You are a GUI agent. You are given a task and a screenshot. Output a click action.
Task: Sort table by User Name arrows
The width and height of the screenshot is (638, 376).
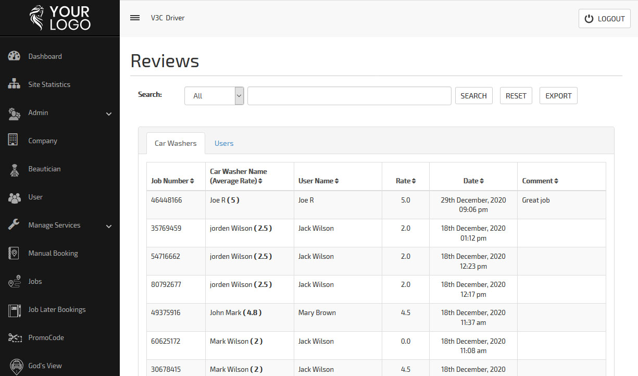point(336,181)
